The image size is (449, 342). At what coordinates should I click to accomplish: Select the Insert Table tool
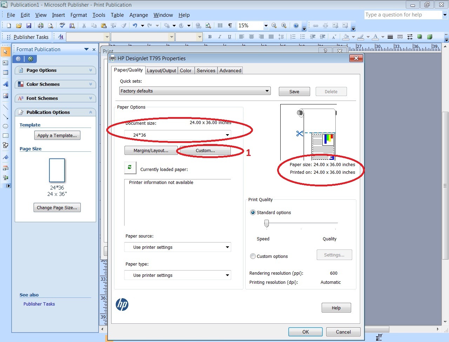pyautogui.click(x=6, y=73)
